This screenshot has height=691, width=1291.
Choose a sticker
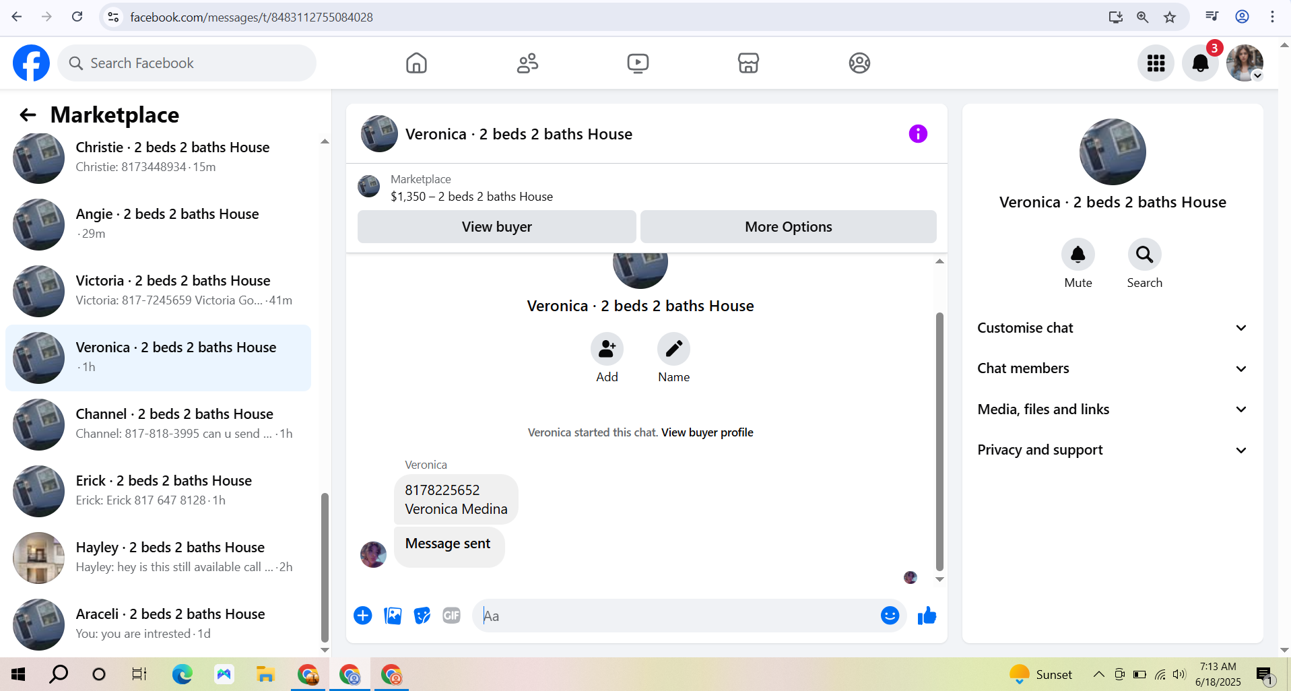coord(422,616)
